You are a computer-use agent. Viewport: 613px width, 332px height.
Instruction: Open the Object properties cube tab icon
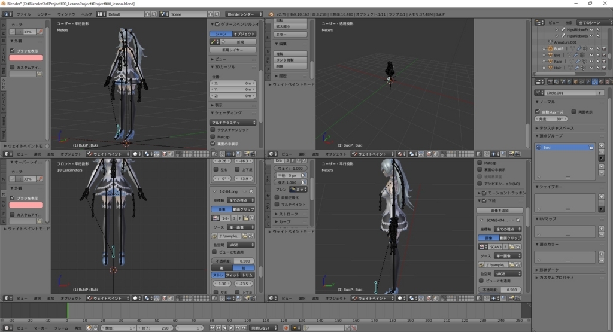pyautogui.click(x=576, y=81)
